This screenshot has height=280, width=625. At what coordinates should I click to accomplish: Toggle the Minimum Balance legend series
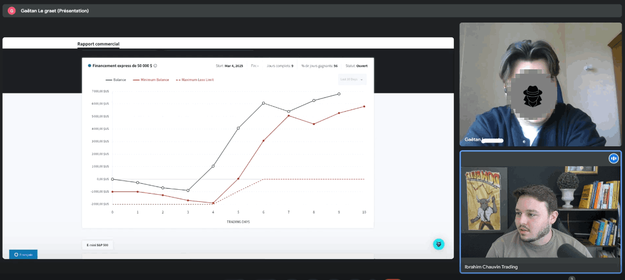[x=151, y=80]
